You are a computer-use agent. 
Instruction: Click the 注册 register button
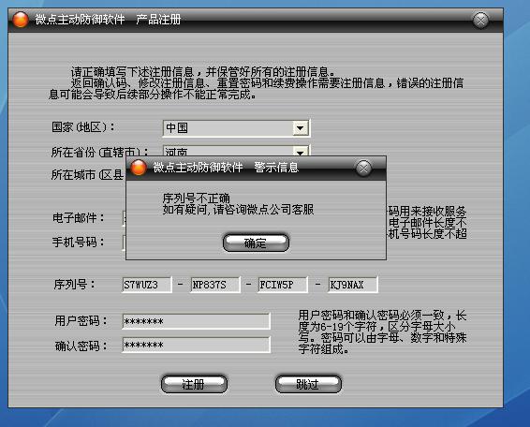click(x=194, y=384)
